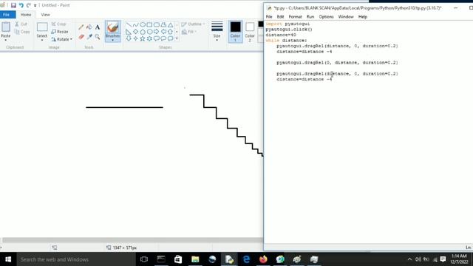Click the Task View taskbar button

(x=144, y=259)
